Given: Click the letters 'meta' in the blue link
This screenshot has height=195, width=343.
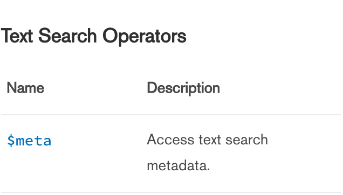Looking at the screenshot, I should click(x=33, y=141).
